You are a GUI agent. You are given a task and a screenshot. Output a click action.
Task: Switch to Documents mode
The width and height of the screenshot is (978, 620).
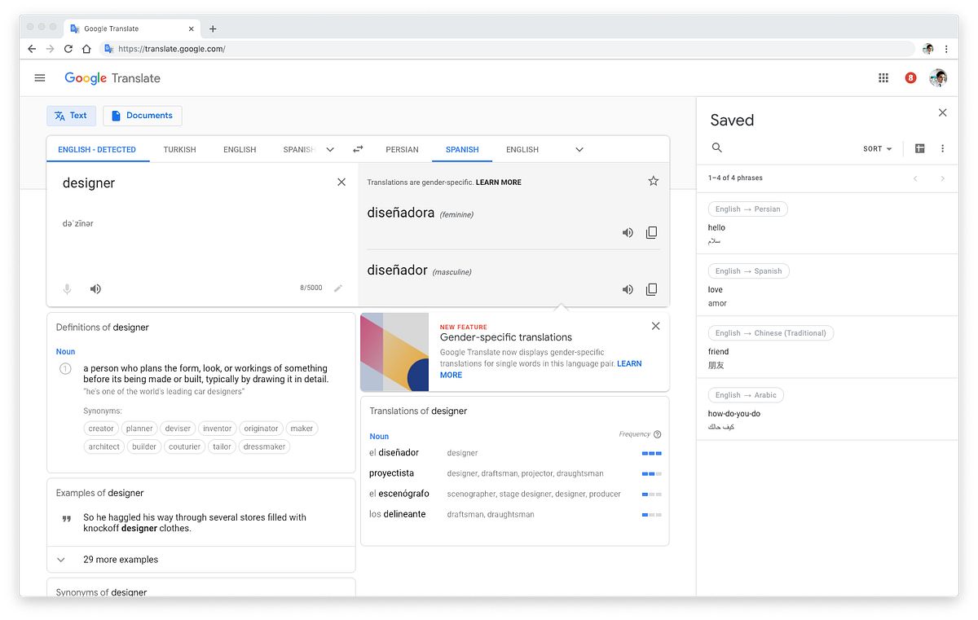point(143,116)
